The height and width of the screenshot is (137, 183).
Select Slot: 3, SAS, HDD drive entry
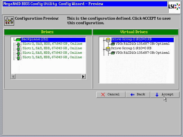click(52, 57)
